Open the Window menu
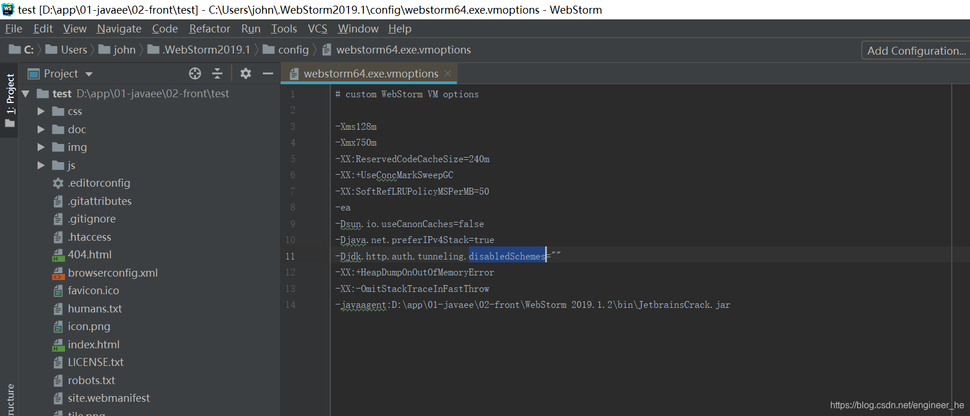Screen dimensions: 970x416 pos(358,28)
